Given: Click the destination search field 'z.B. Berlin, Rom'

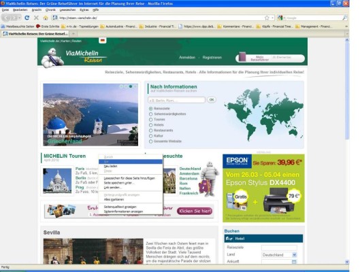Looking at the screenshot, I should [176, 100].
